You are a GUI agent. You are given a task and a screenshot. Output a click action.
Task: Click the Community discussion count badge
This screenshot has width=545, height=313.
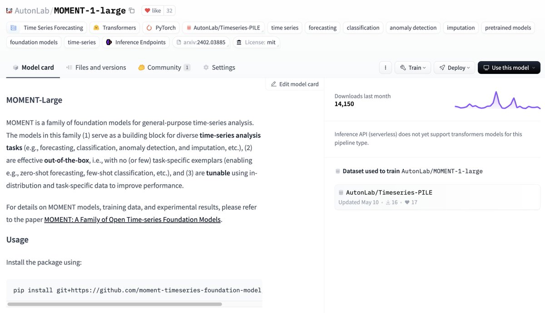(187, 68)
